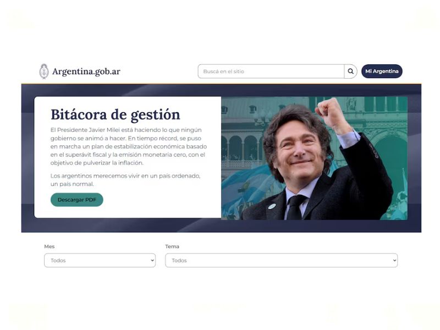Select the 'Bitácora de gestión' heading

[116, 115]
